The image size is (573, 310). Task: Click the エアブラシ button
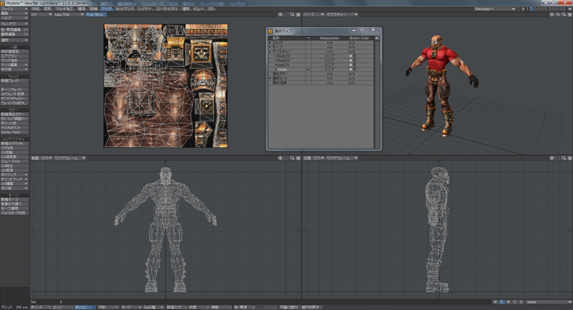click(14, 56)
